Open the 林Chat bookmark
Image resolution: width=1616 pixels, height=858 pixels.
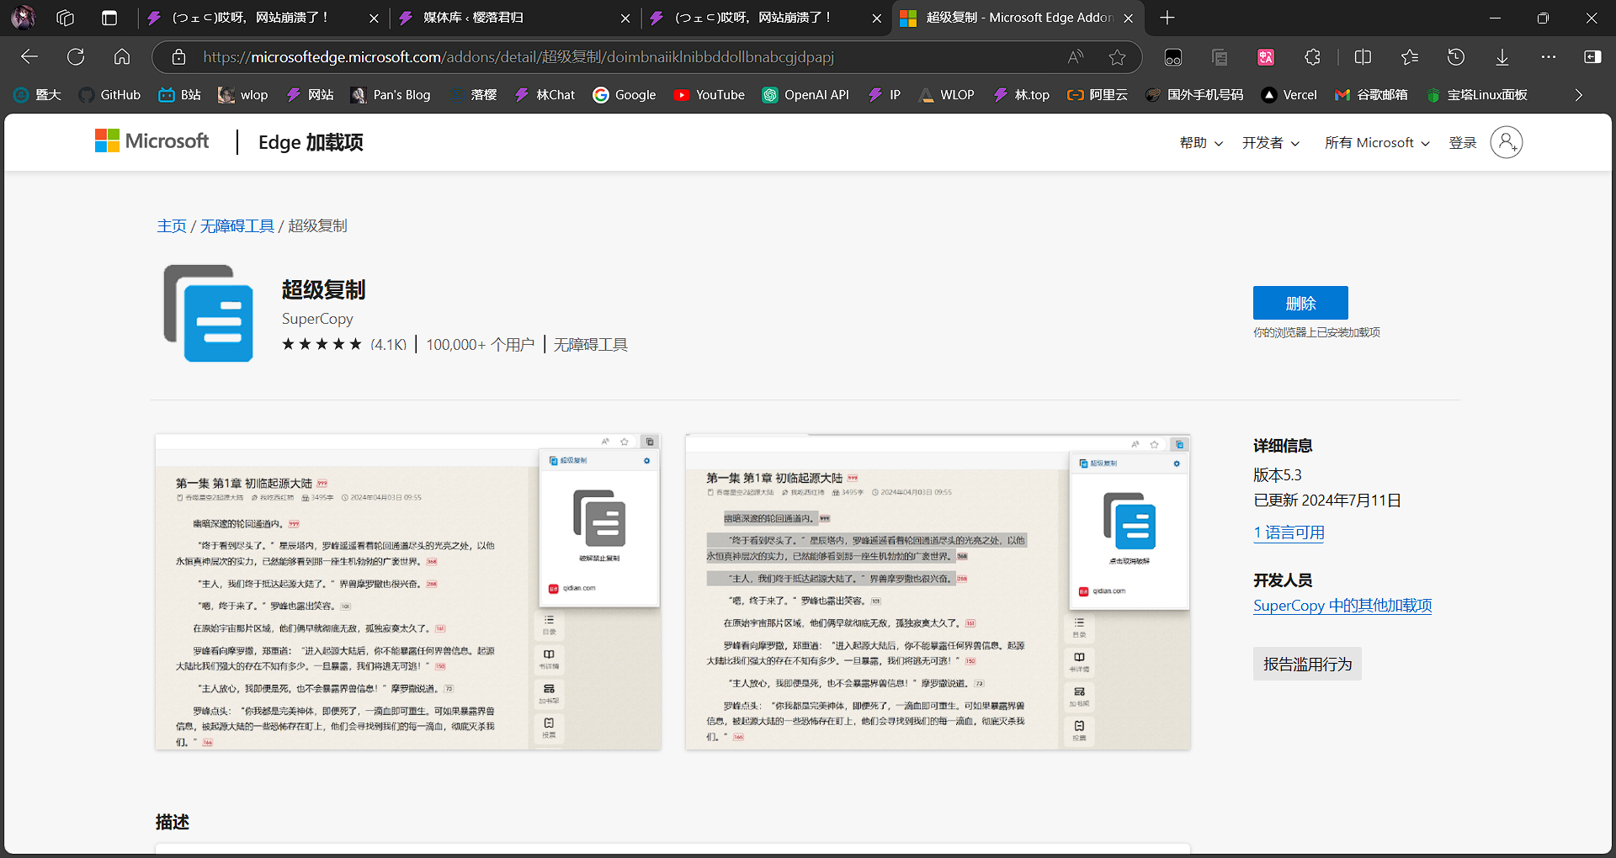545,95
